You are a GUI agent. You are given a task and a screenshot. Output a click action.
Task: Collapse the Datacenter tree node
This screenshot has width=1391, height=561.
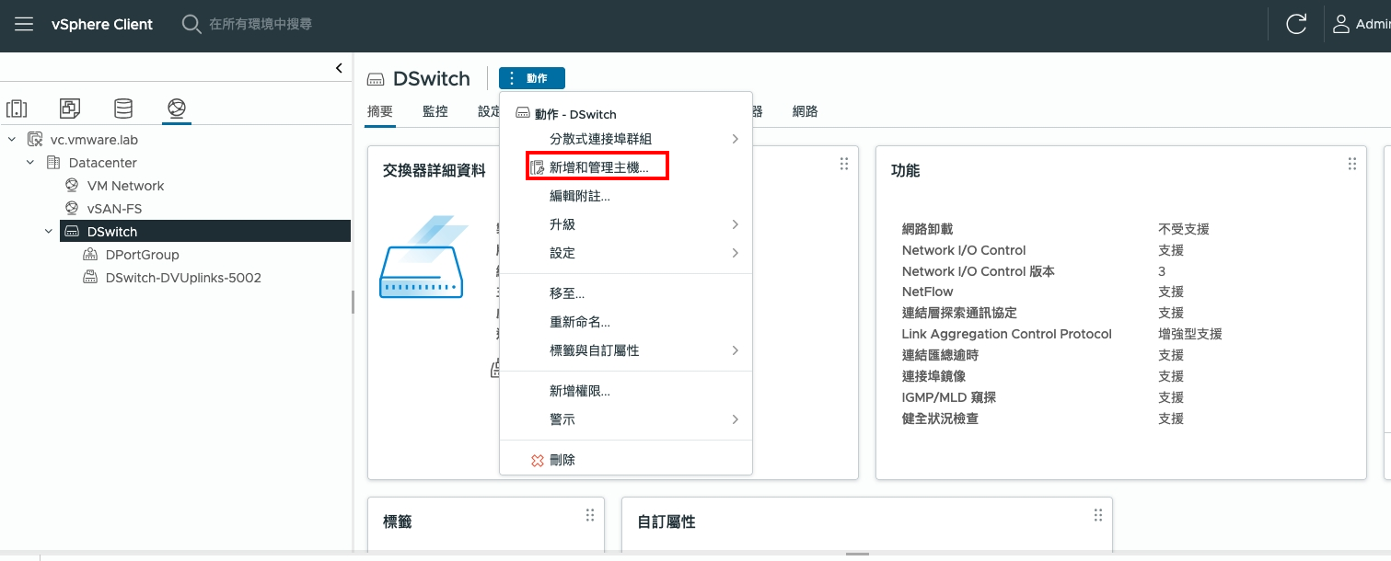click(x=30, y=163)
